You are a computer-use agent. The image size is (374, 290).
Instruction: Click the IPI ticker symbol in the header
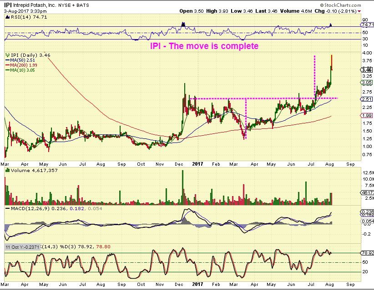point(8,5)
